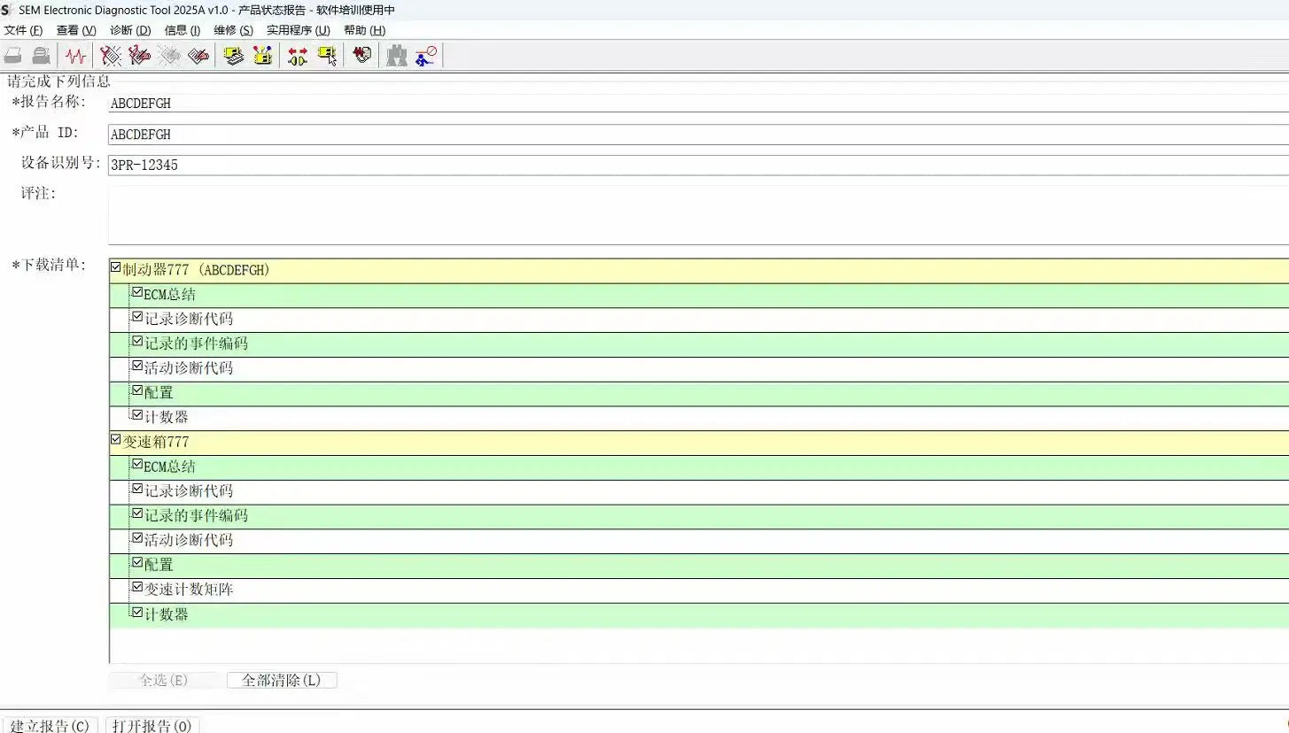This screenshot has height=733, width=1289.
Task: Uncheck 活动诊断代码 under 变速箱777
Action: click(x=137, y=537)
